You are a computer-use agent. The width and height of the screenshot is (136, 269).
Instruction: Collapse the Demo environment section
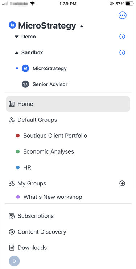(x=17, y=37)
